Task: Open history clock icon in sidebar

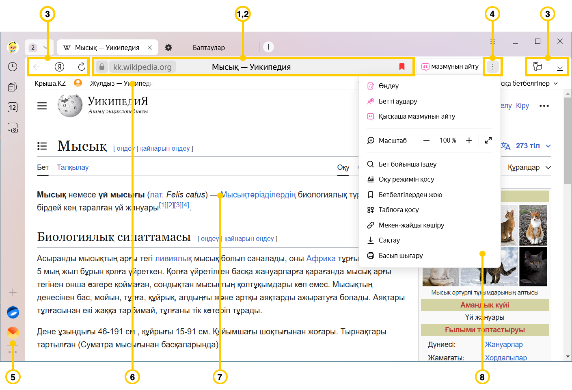Action: (13, 67)
